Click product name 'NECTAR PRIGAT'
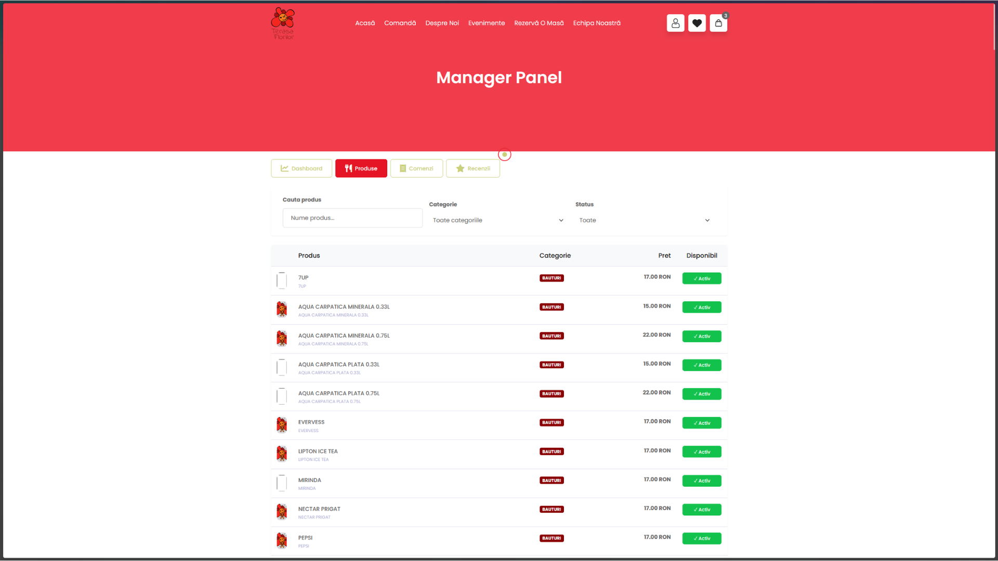Viewport: 998px width, 561px height. point(319,509)
